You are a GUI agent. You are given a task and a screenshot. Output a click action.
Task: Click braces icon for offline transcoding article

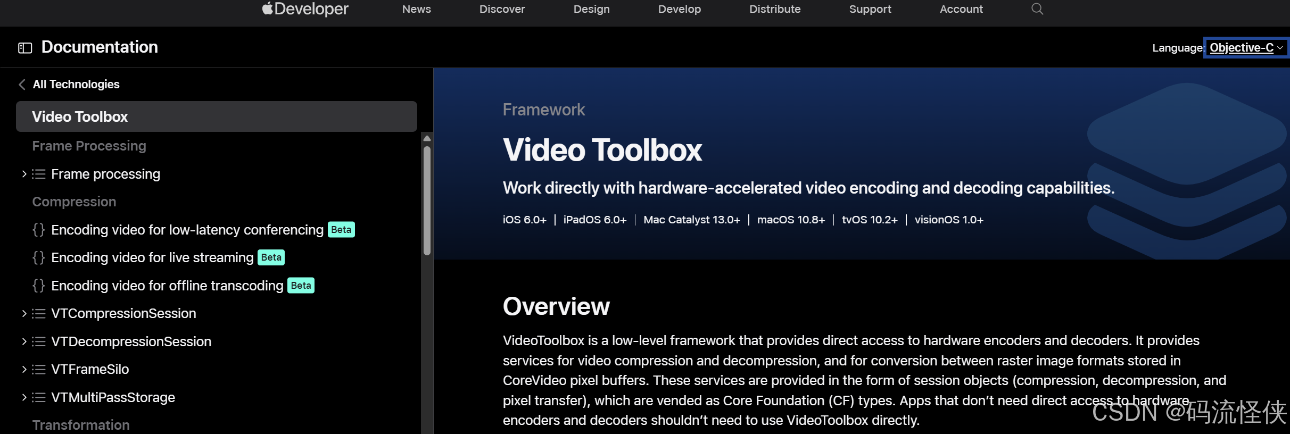click(x=38, y=286)
